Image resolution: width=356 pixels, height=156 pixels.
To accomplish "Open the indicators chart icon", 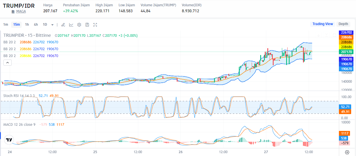I will point(71,25).
